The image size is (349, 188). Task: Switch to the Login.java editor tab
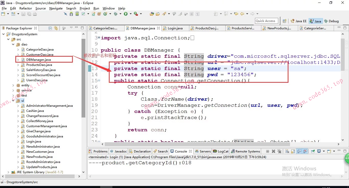(x=175, y=28)
